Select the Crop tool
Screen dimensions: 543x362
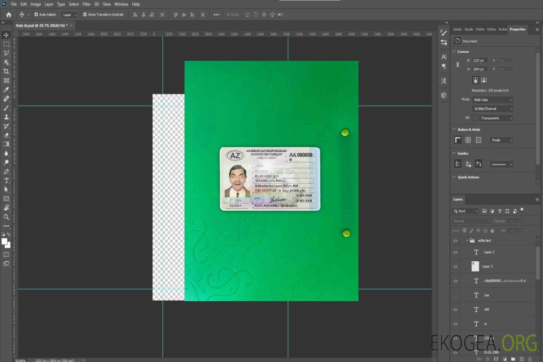[6, 71]
